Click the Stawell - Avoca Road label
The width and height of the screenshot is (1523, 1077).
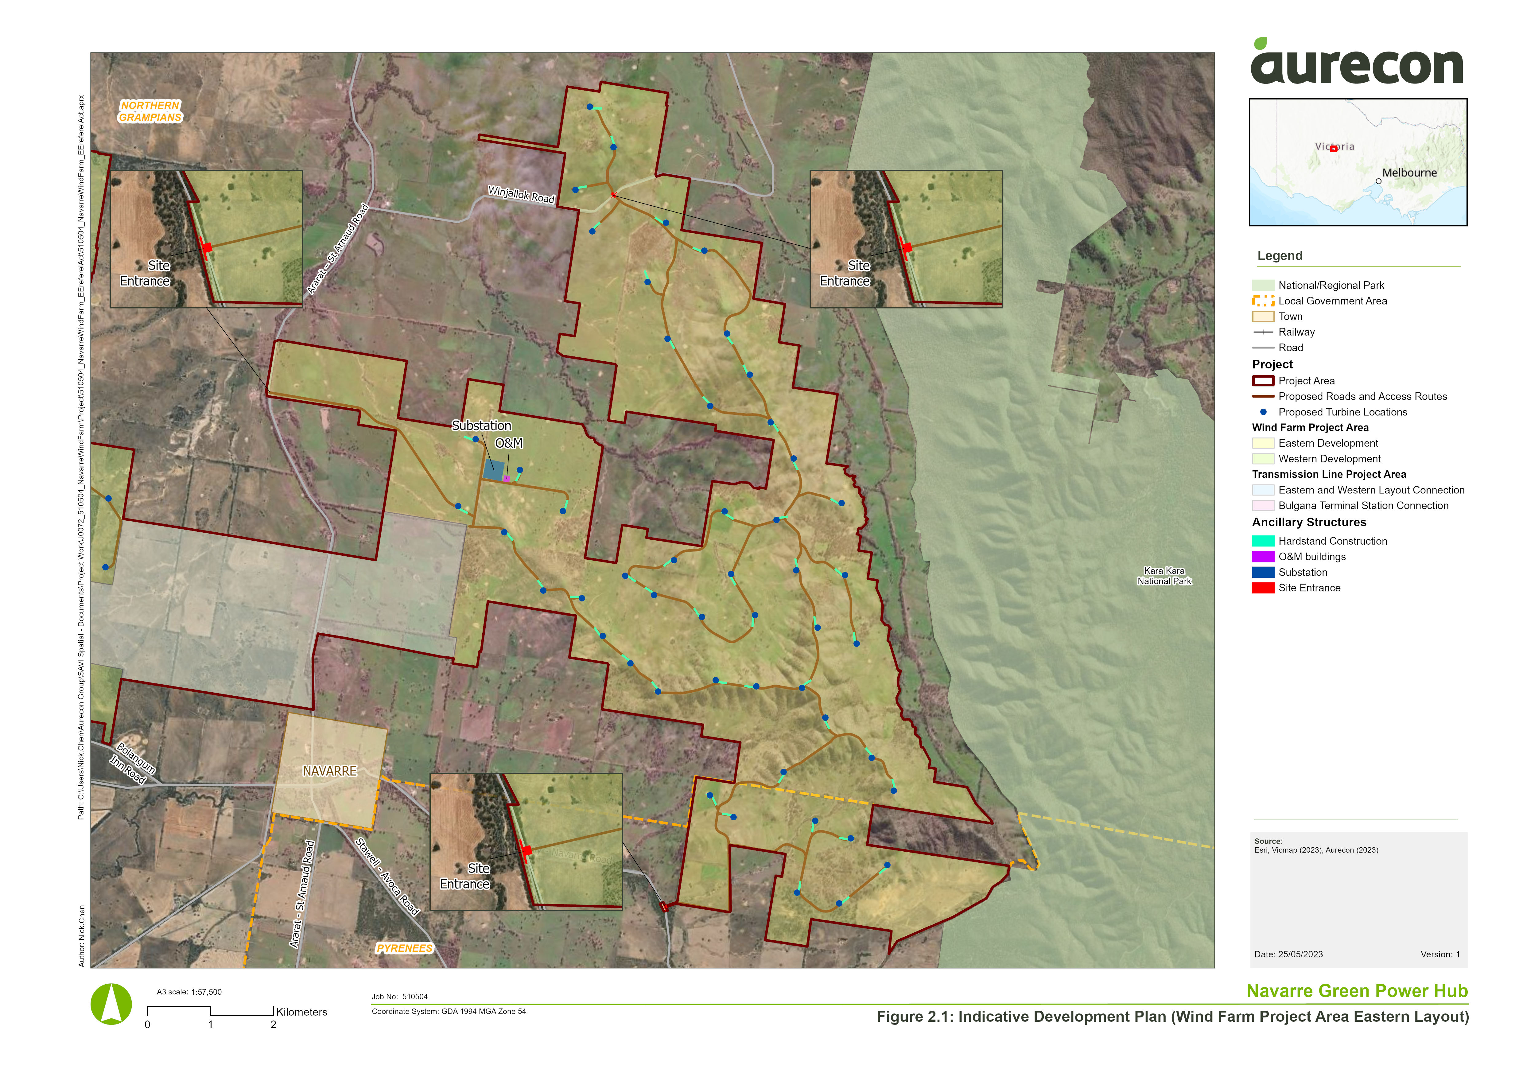388,877
